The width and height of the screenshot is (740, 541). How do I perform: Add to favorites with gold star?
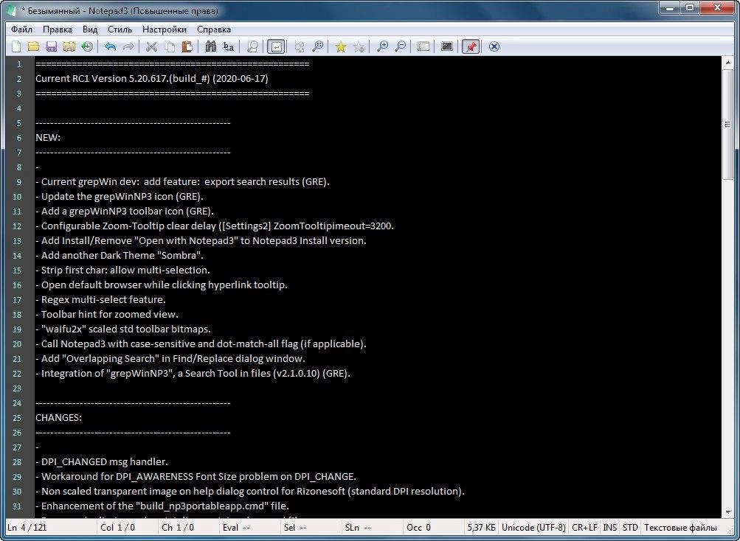tap(341, 46)
